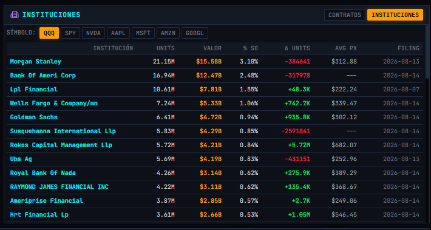Click the AVG PX column header
Screen dimensions: 431x230
346,48
